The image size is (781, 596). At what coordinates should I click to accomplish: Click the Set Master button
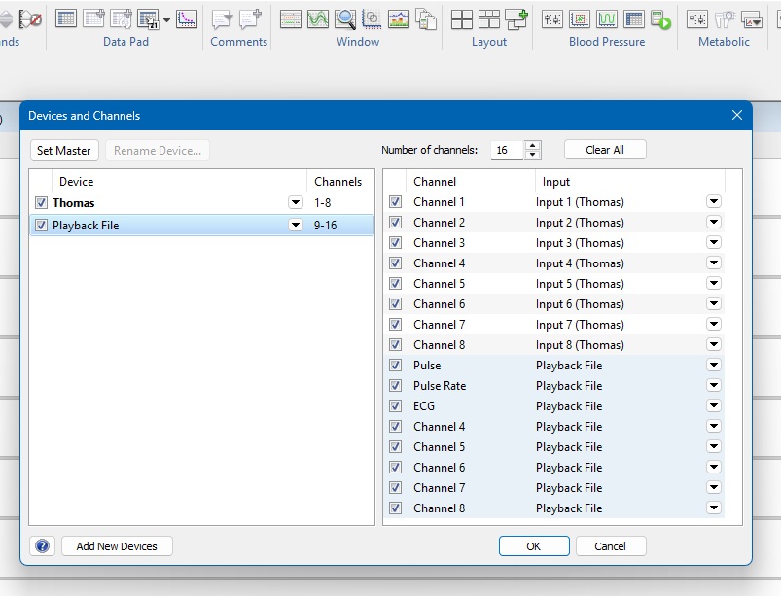coord(64,151)
